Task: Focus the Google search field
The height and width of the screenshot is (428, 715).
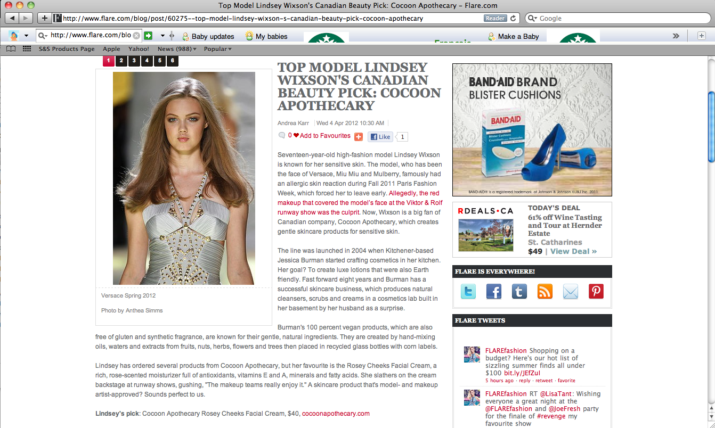Action: pos(618,18)
